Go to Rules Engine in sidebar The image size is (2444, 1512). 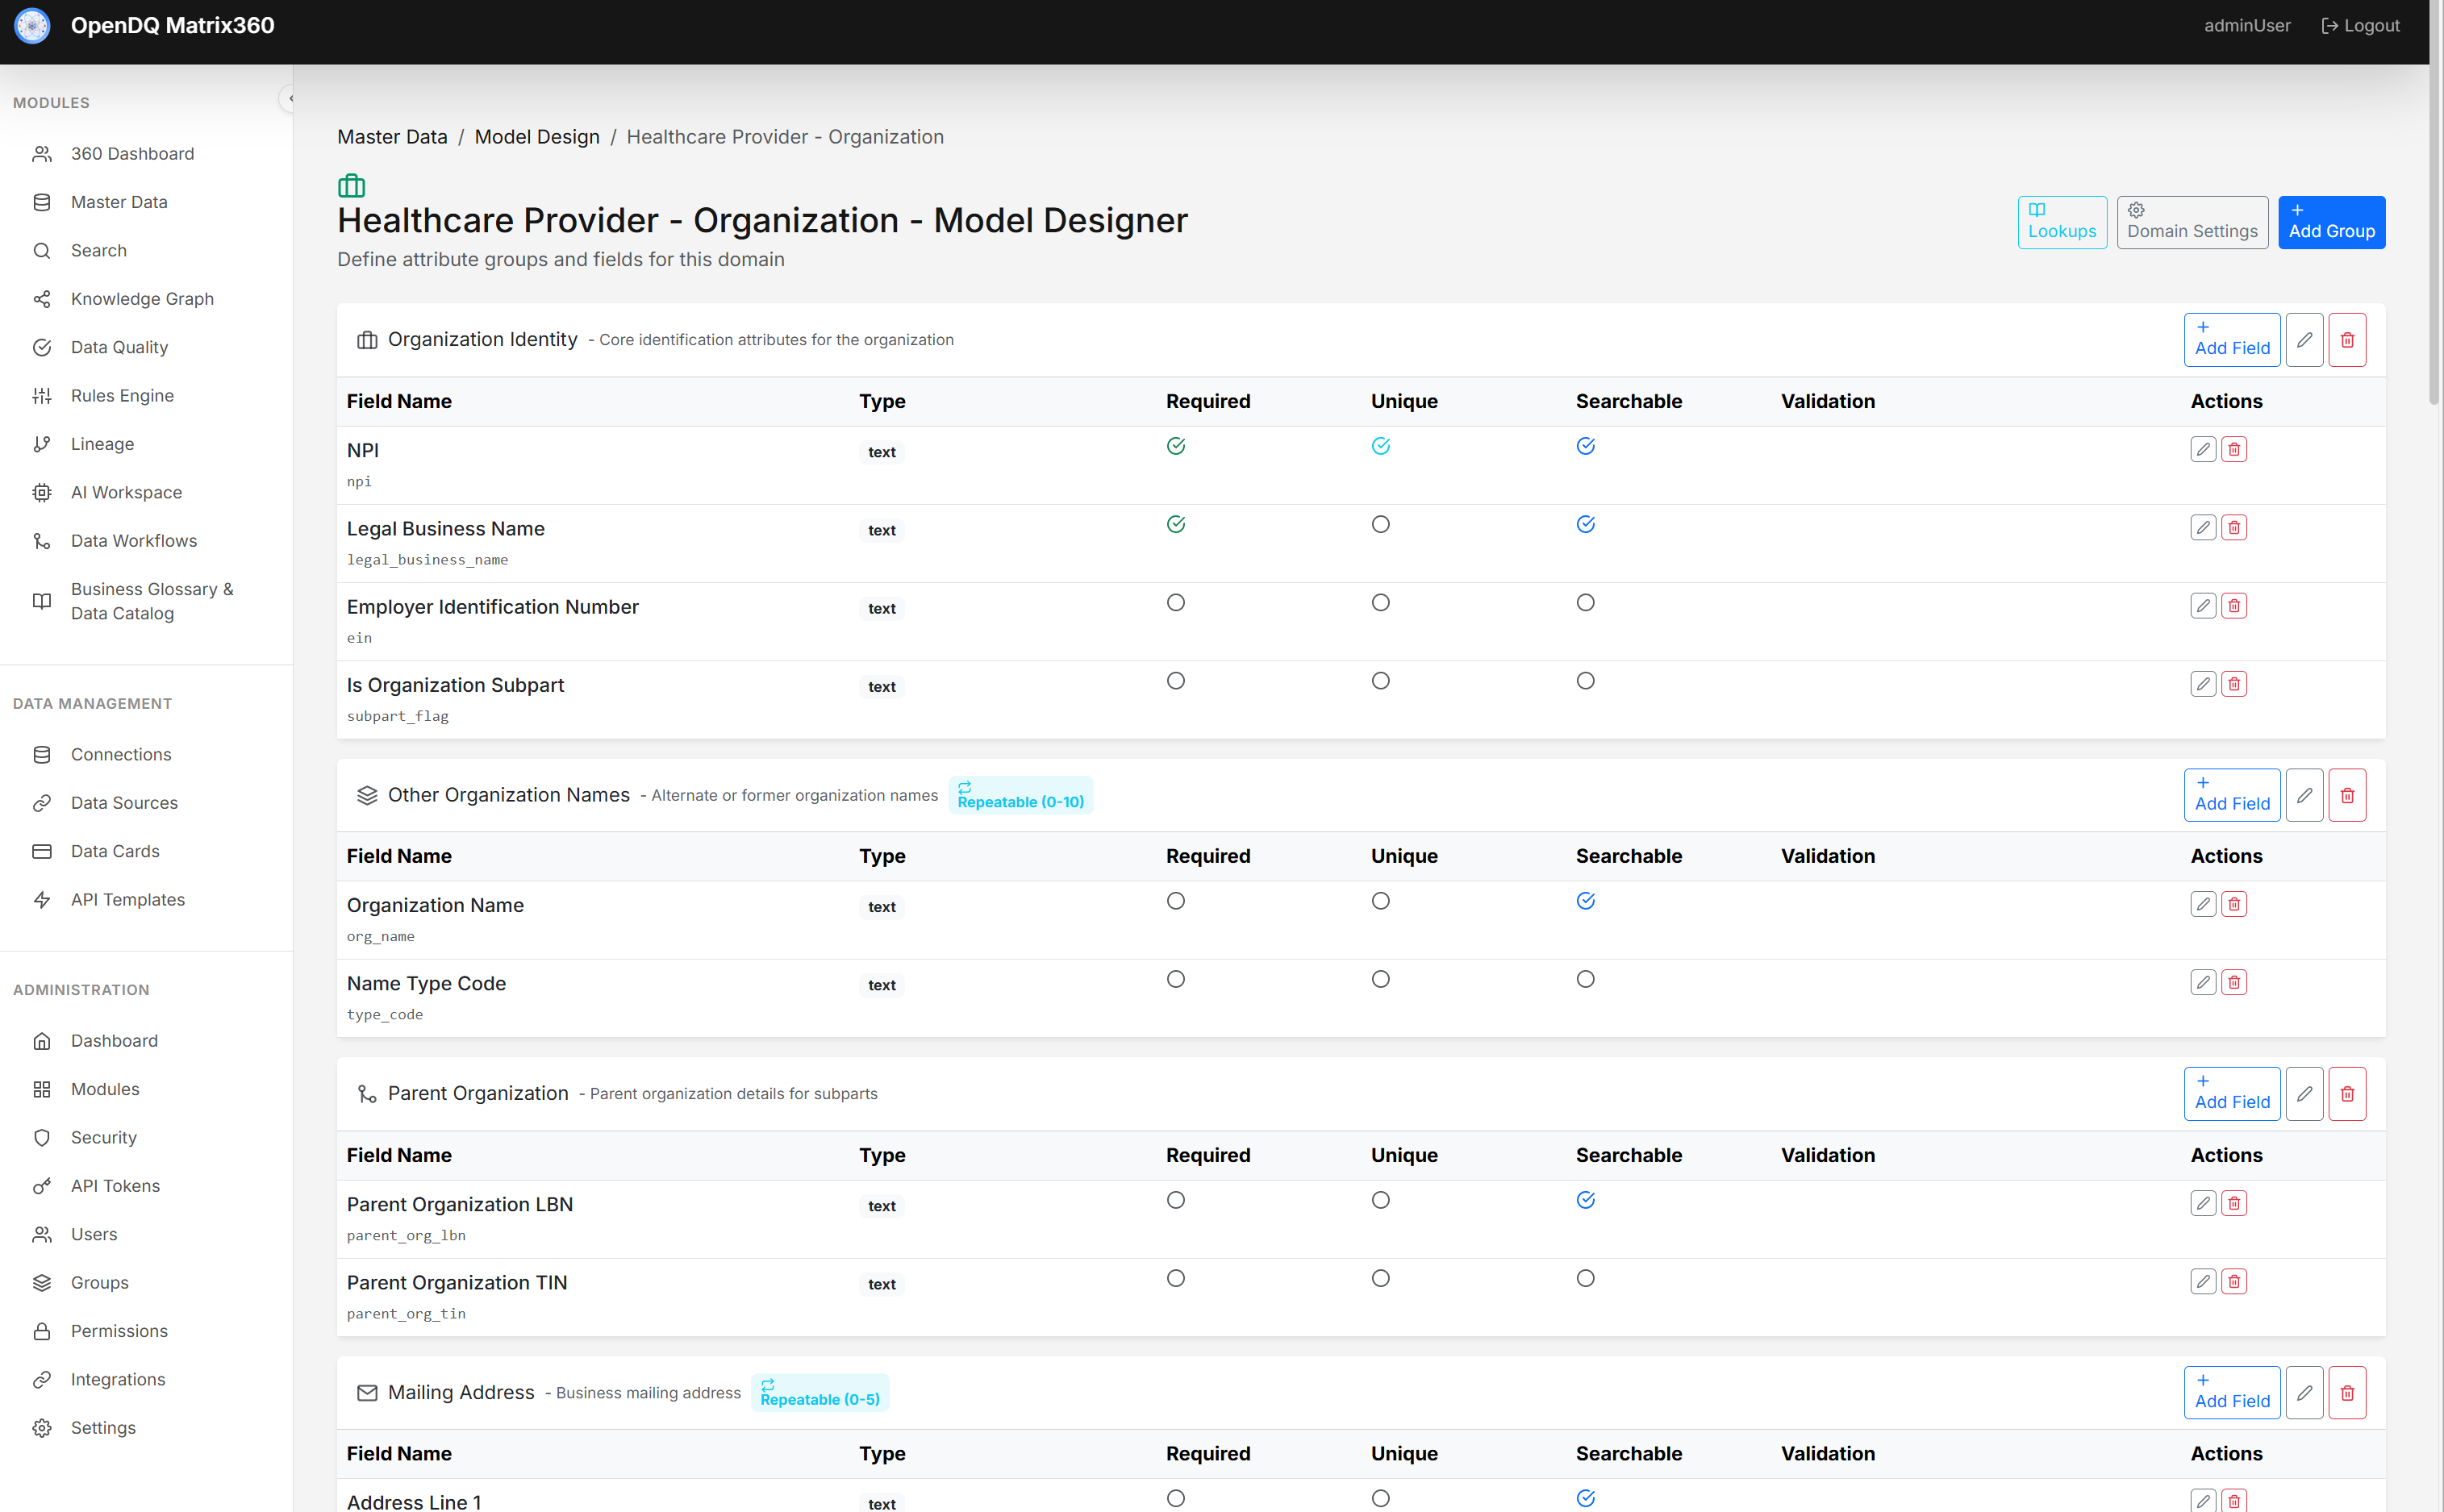pyautogui.click(x=122, y=395)
